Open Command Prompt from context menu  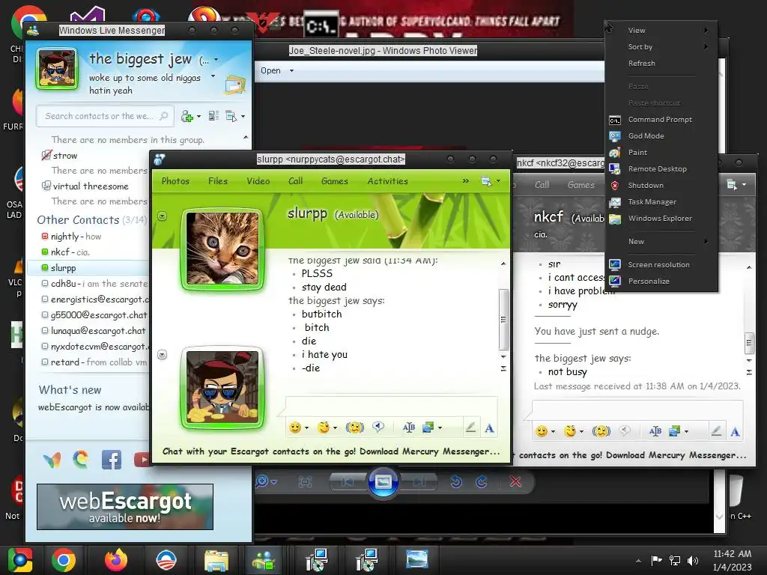click(x=660, y=119)
